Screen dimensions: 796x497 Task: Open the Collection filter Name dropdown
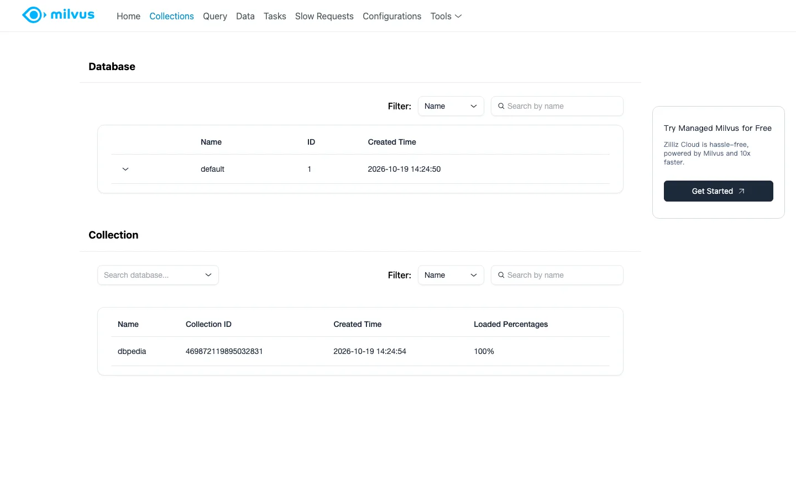click(x=451, y=275)
